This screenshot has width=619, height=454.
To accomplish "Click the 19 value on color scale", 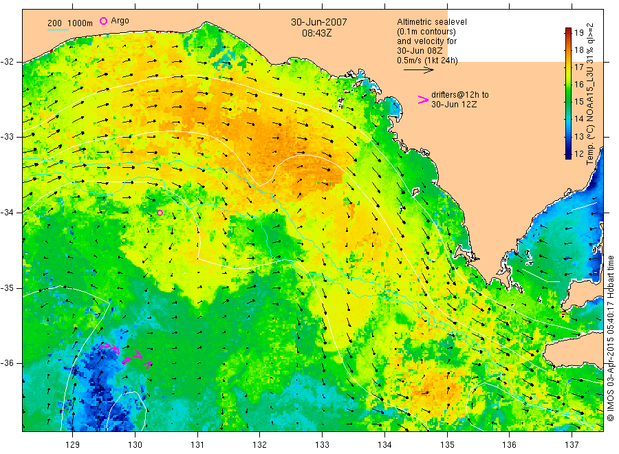I will [578, 32].
